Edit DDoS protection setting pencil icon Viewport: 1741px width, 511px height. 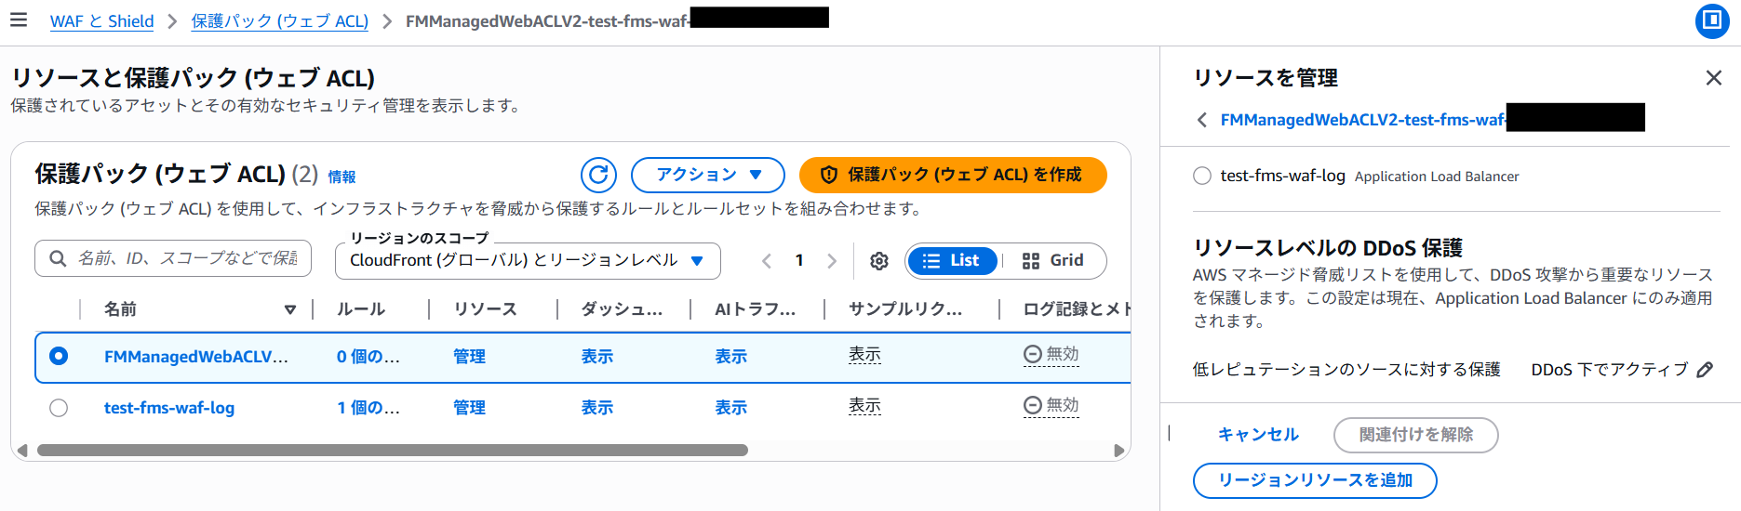[x=1705, y=370]
